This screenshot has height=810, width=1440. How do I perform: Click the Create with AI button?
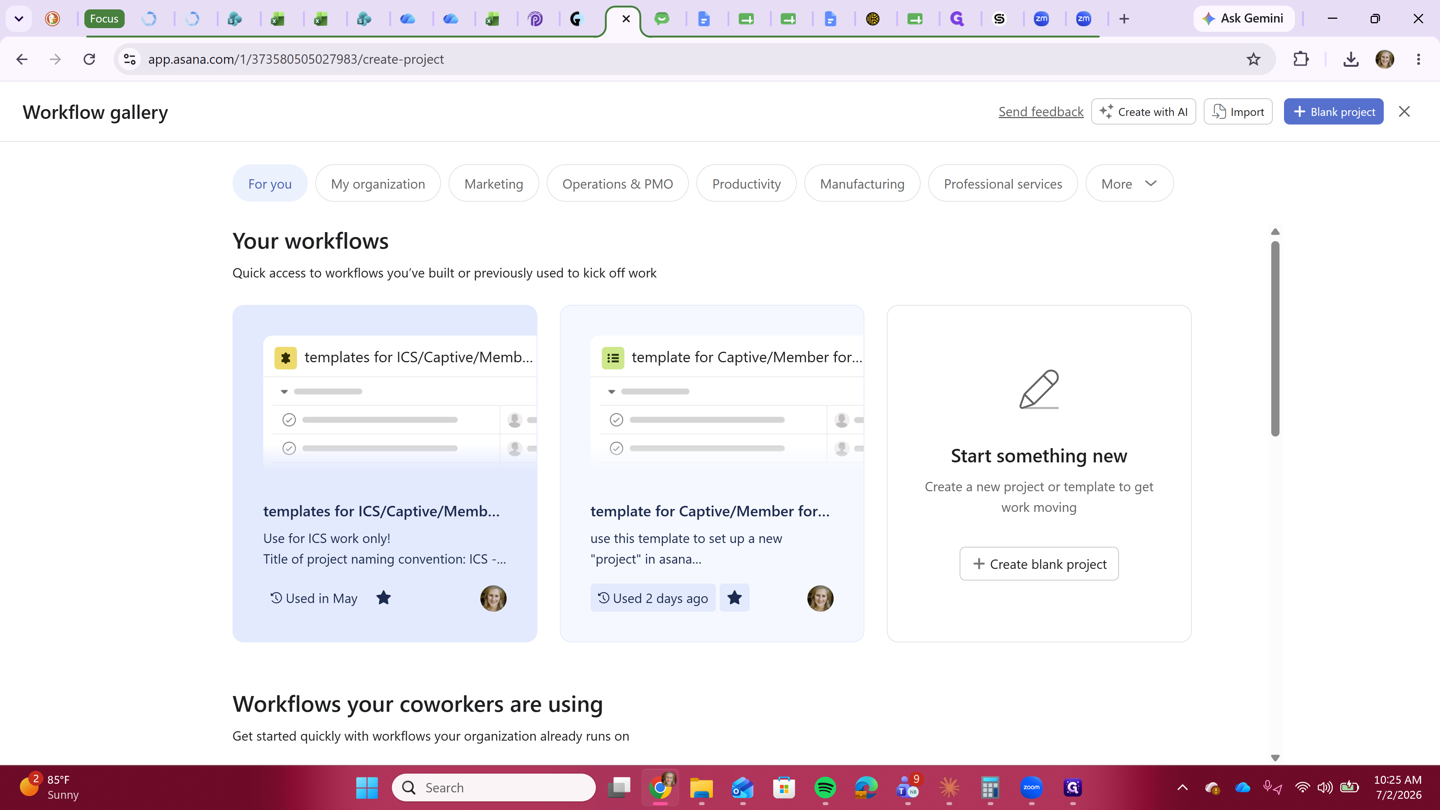coord(1143,112)
